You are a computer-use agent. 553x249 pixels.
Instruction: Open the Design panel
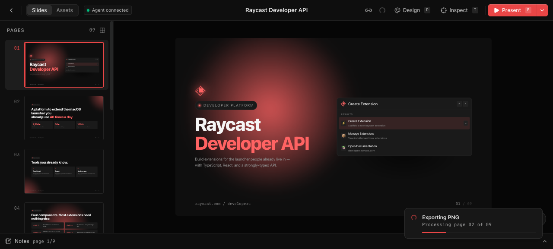pos(412,10)
